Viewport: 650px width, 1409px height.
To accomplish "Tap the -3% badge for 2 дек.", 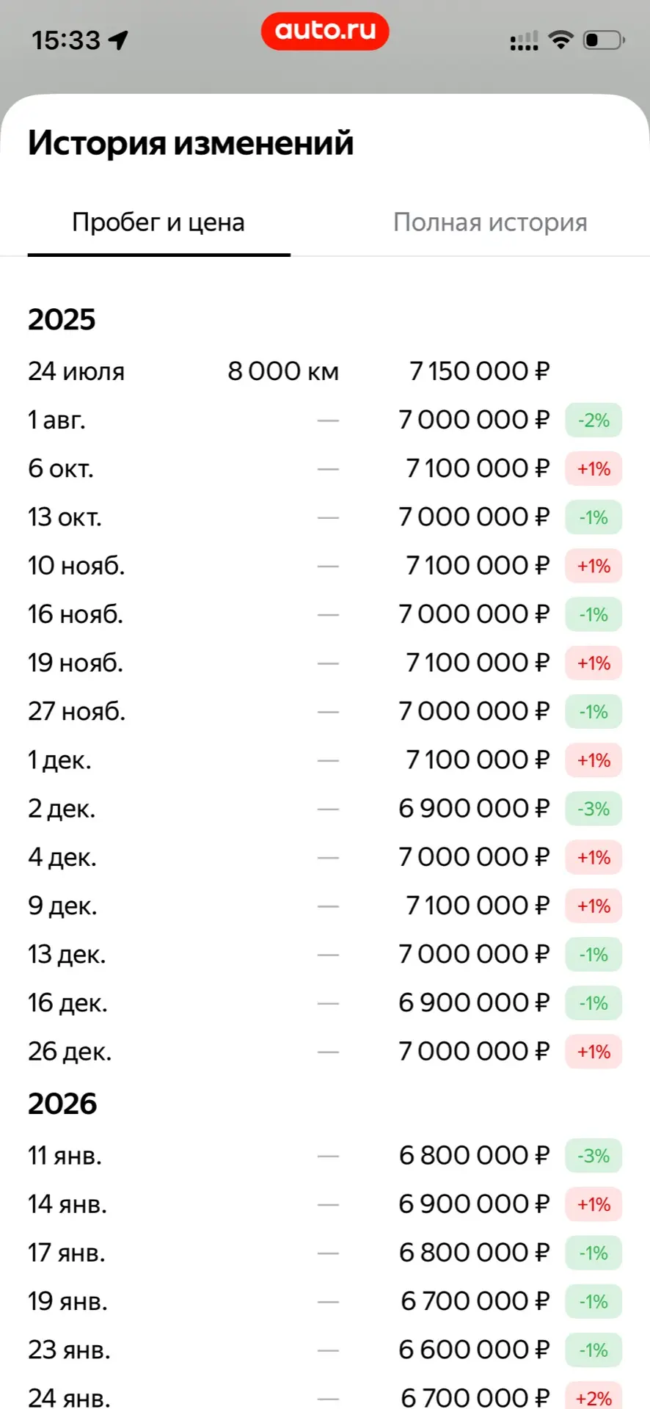I will point(594,809).
